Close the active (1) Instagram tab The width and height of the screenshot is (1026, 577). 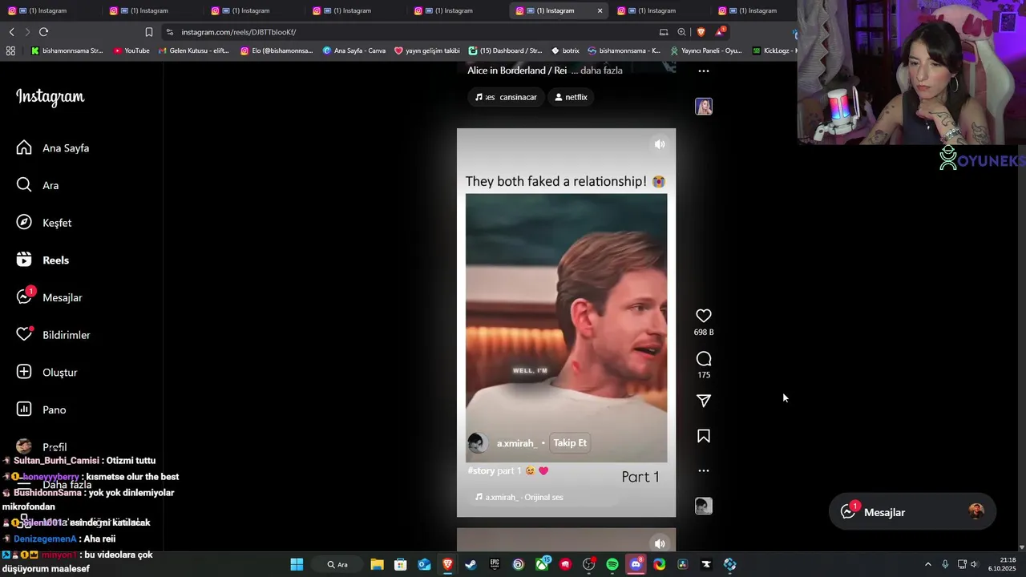pyautogui.click(x=600, y=10)
